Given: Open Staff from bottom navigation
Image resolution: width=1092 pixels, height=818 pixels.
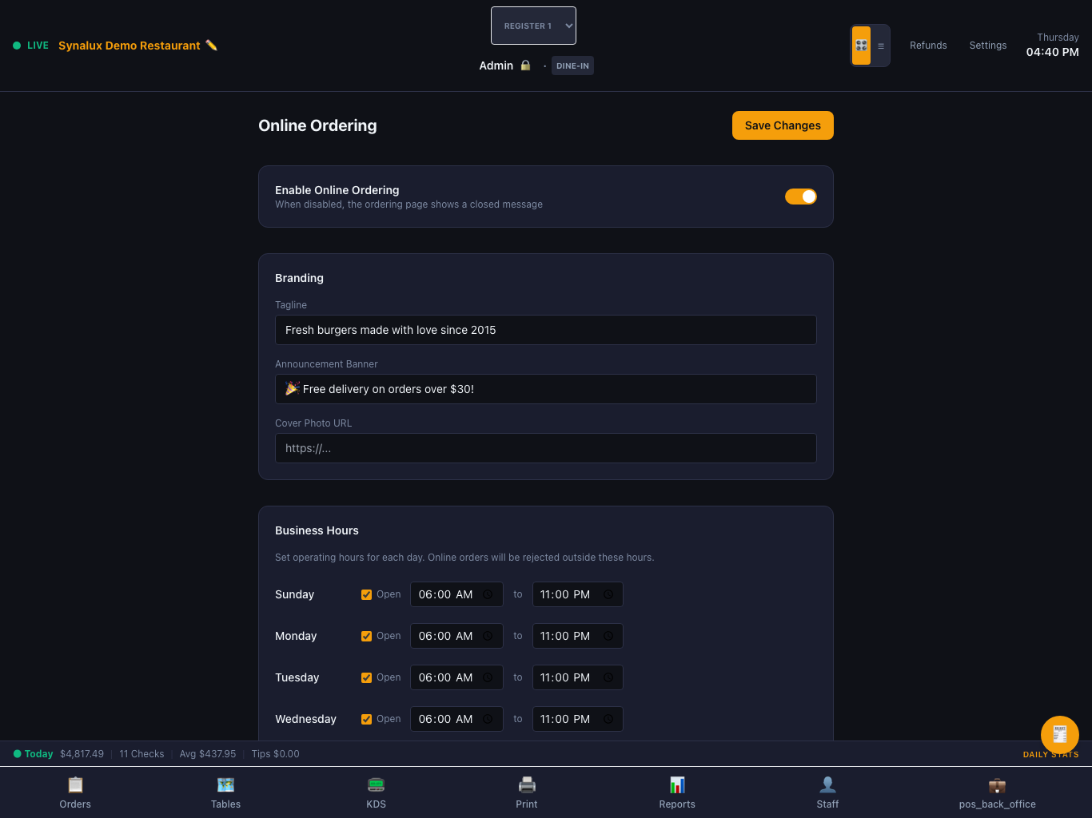Looking at the screenshot, I should [x=827, y=792].
